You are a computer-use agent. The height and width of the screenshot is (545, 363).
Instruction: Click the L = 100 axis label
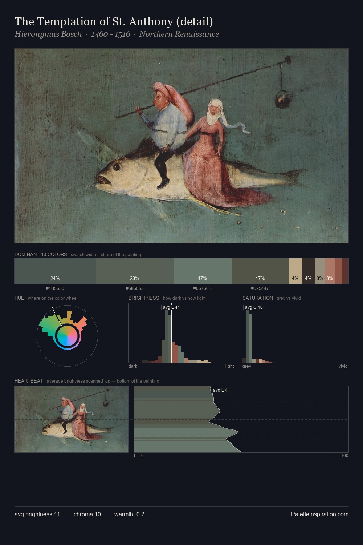341,456
